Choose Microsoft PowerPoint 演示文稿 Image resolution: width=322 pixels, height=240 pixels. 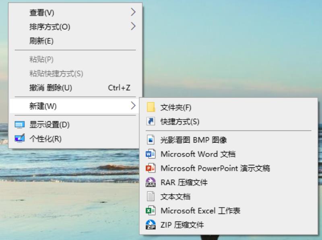pyautogui.click(x=229, y=168)
